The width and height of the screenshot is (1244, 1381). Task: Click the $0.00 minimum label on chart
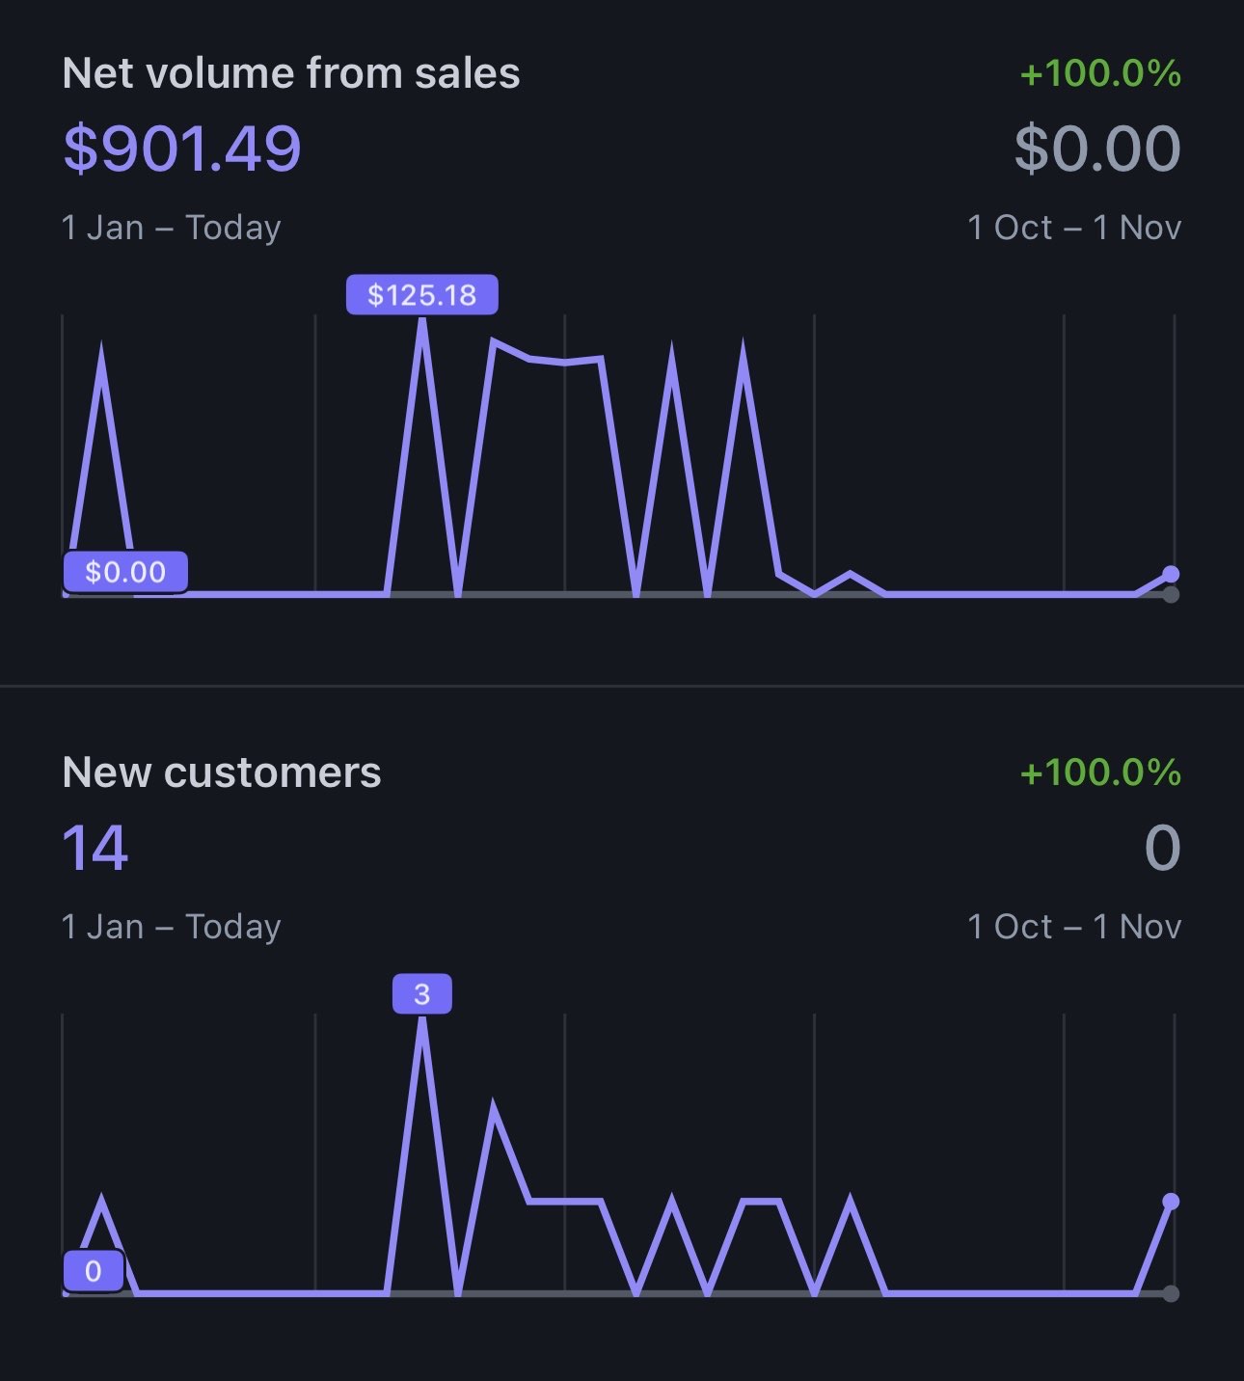[x=125, y=572]
